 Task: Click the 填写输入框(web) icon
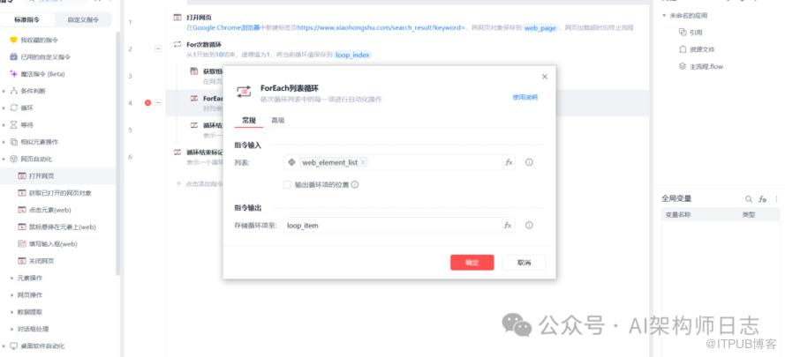point(21,244)
